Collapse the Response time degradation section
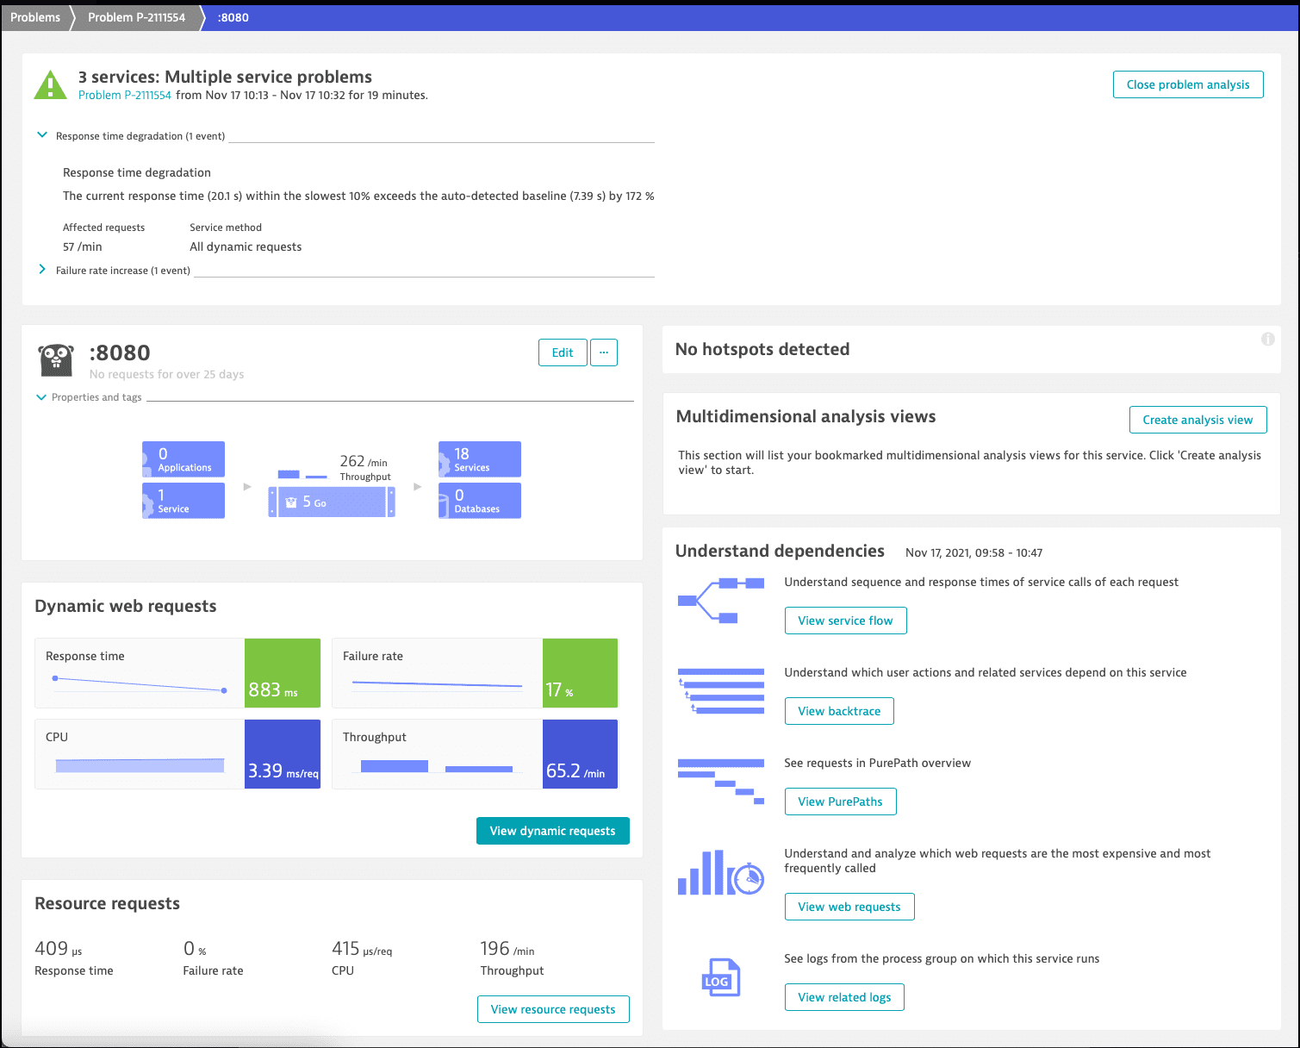The image size is (1300, 1048). pos(42,135)
